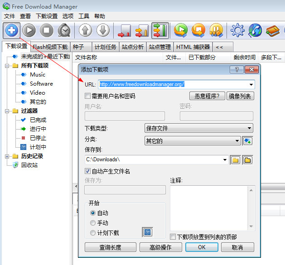
Task: Check 下载项放置到列表的顶部 checkbox
Action: (173, 236)
